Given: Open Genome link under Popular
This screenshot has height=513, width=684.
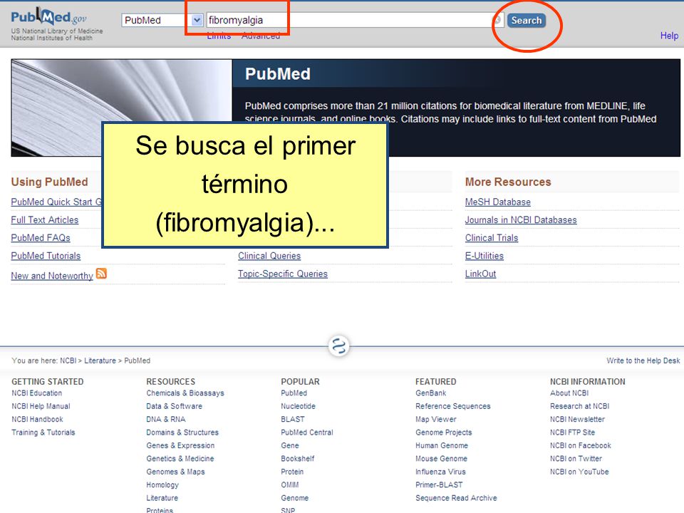Looking at the screenshot, I should 294,498.
